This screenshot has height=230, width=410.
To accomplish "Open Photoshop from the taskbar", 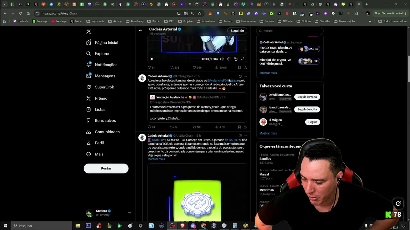I will (88, 226).
